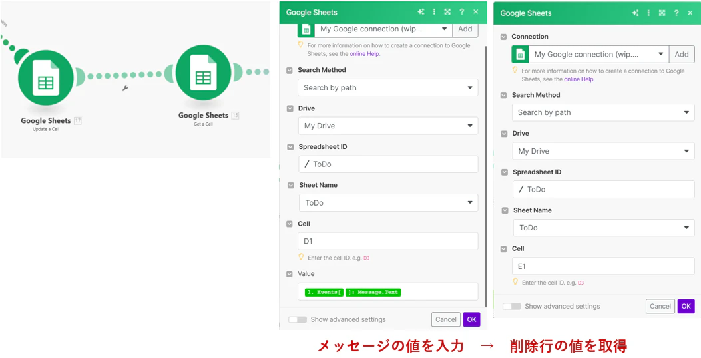Expand left Google Sheets dialog to fullscreen
The image size is (701, 358).
[447, 12]
